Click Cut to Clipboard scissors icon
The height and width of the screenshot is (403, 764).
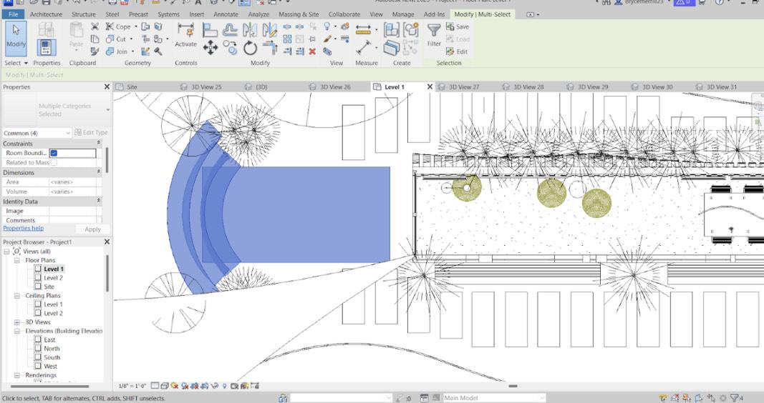pyautogui.click(x=95, y=26)
